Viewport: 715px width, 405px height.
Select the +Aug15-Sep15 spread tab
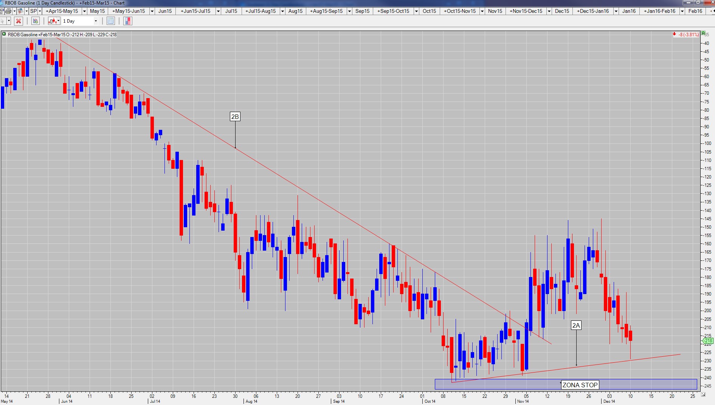(x=326, y=11)
